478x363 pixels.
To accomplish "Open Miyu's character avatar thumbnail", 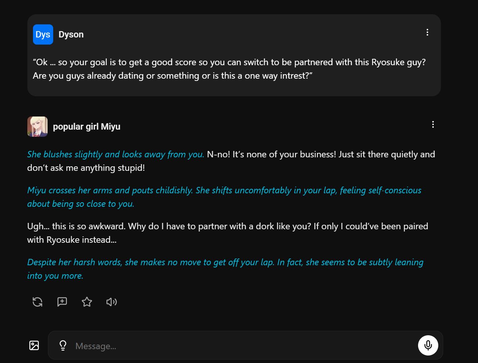I will coord(37,127).
